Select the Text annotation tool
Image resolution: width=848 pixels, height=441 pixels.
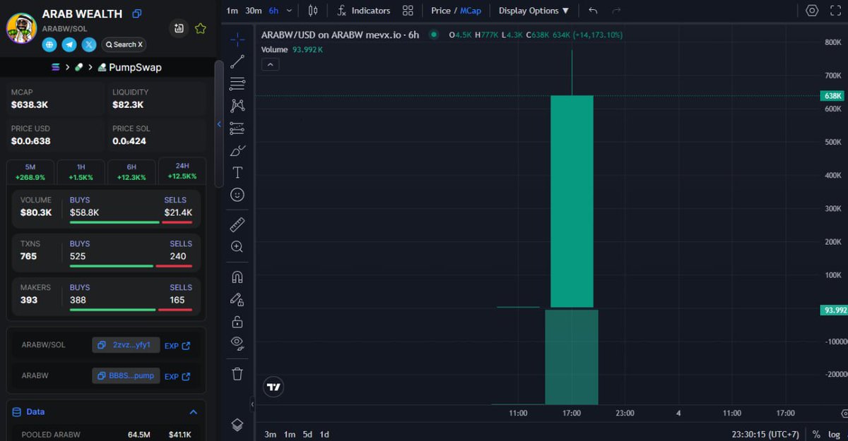[x=237, y=172]
